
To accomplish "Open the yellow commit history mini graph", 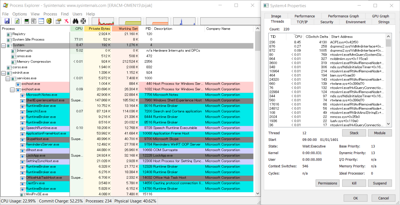I will coord(130,21).
